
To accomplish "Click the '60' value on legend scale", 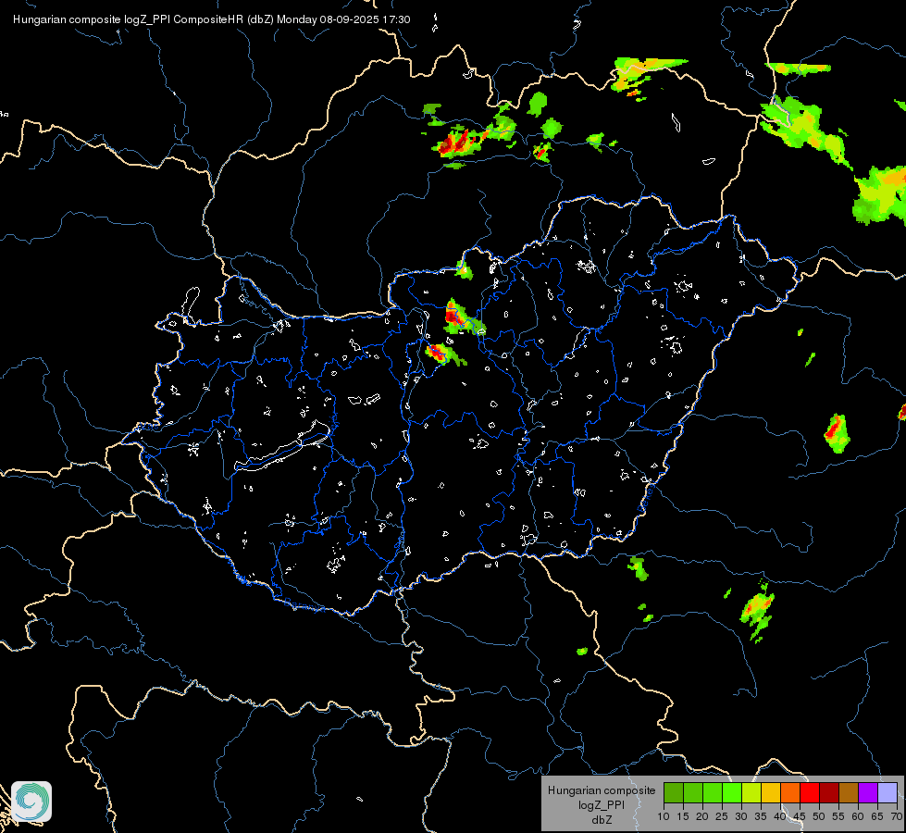I will pos(858,817).
